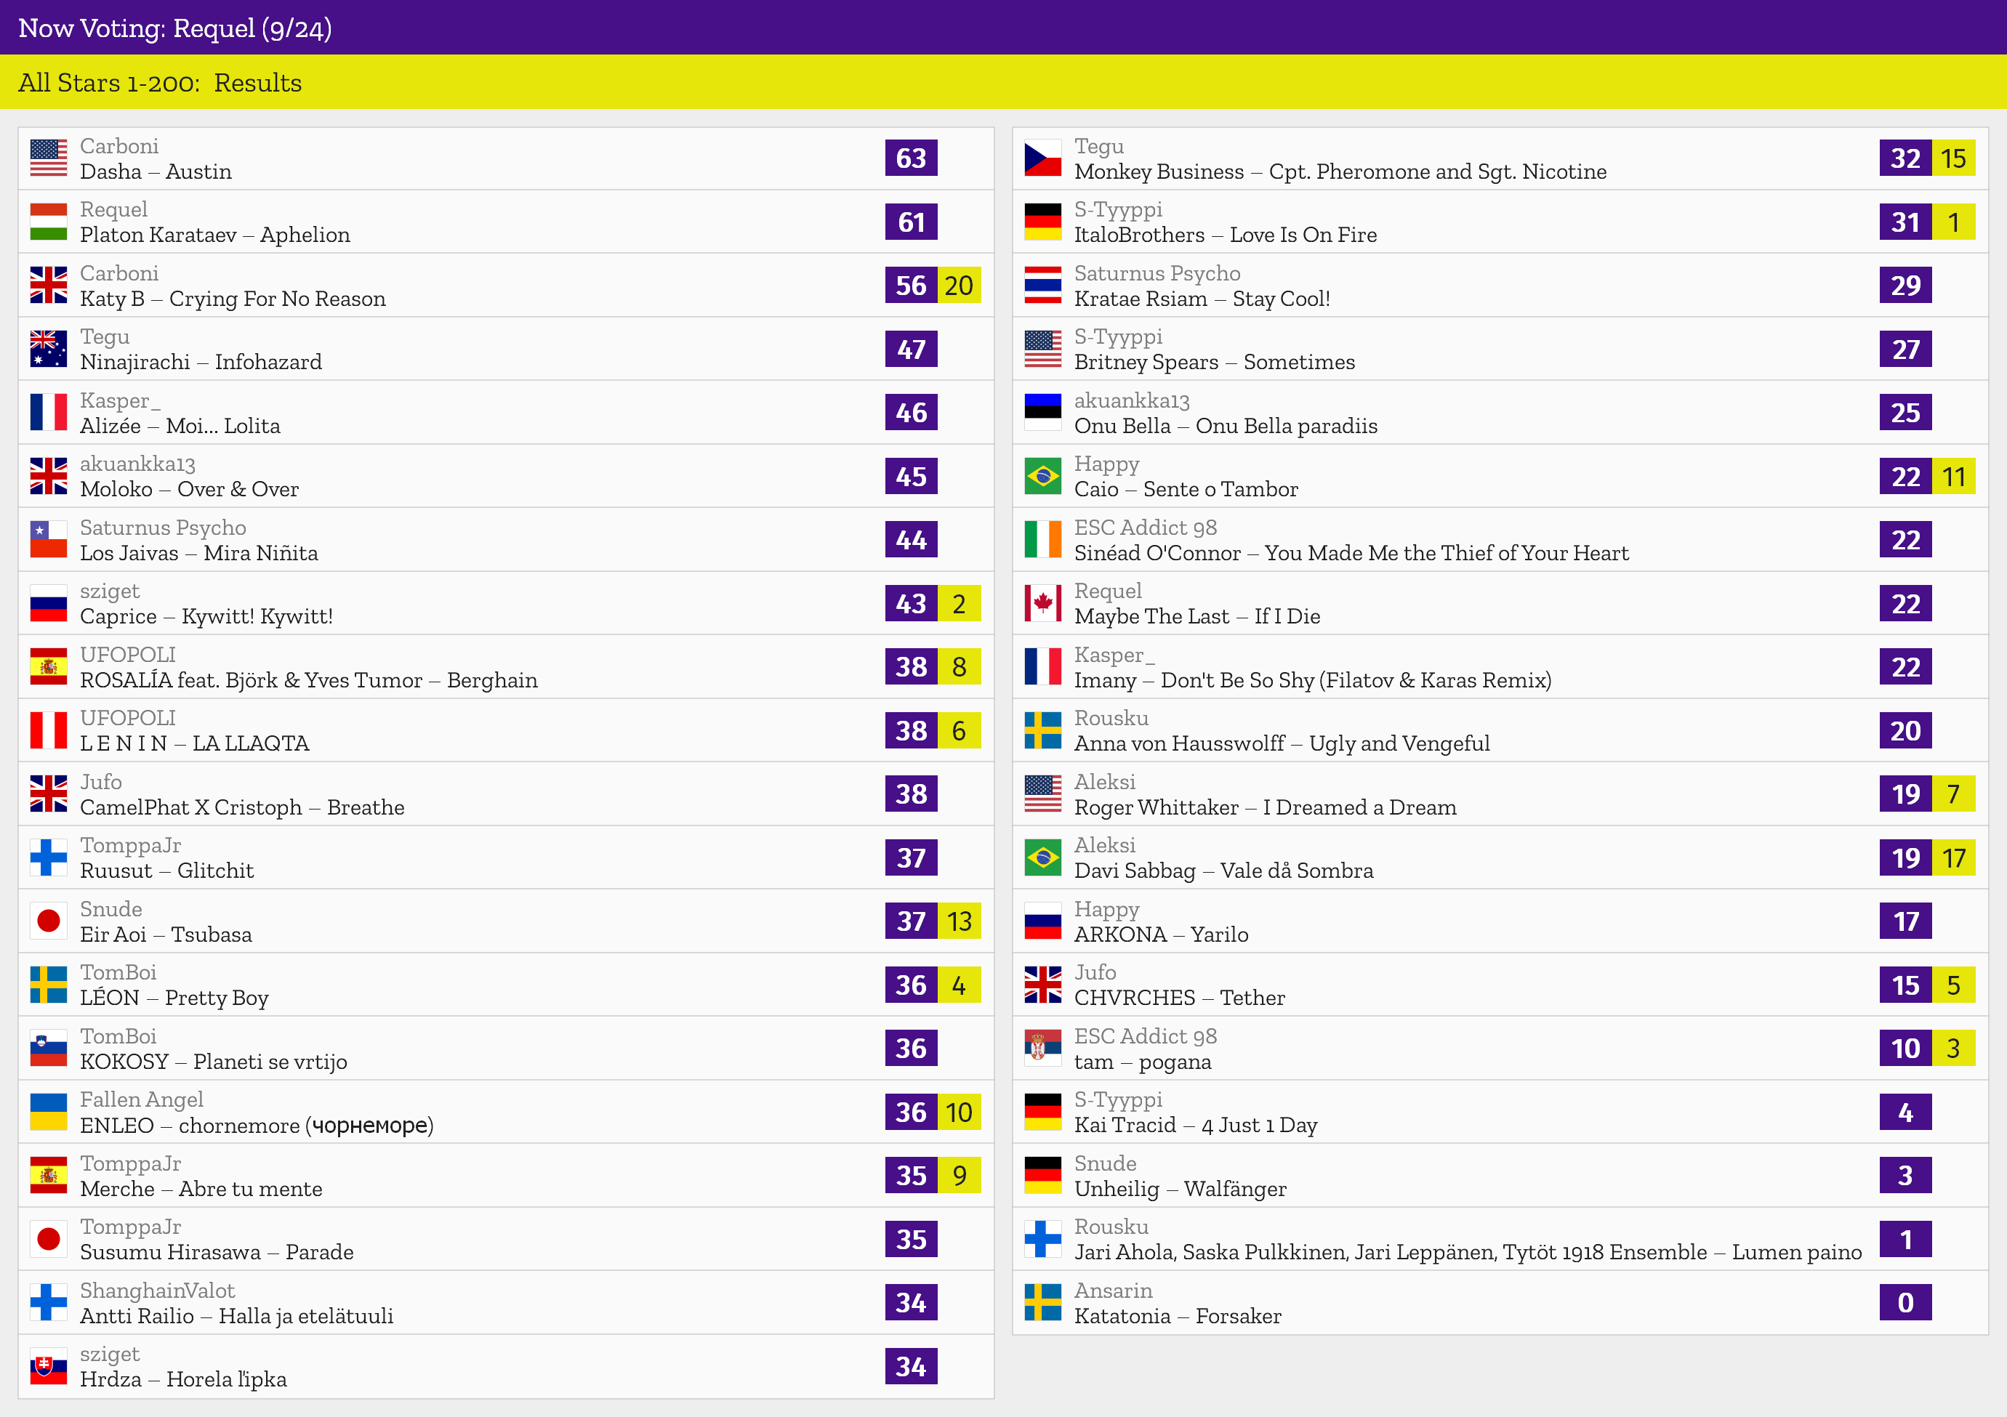Click the username 'ShanghainValot'

coord(157,1291)
